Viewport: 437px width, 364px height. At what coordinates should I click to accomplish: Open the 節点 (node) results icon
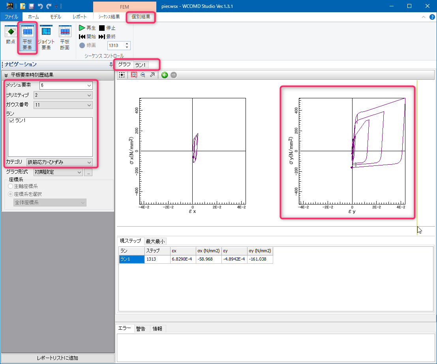11,35
